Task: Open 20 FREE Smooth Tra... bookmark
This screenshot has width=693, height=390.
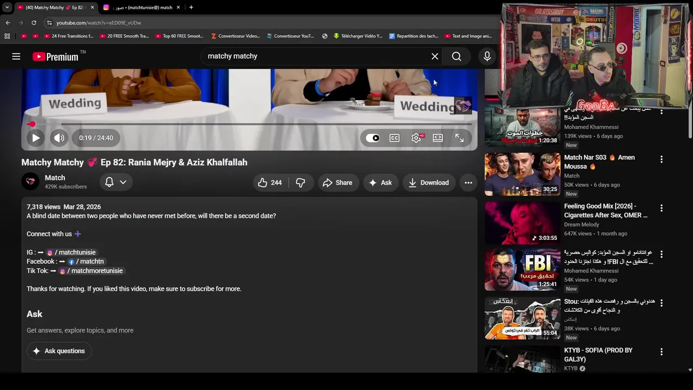Action: (x=124, y=36)
